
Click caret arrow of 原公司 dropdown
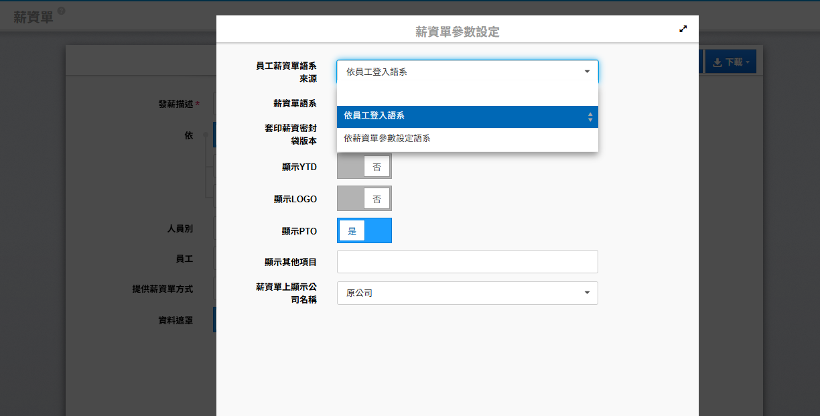tap(587, 293)
